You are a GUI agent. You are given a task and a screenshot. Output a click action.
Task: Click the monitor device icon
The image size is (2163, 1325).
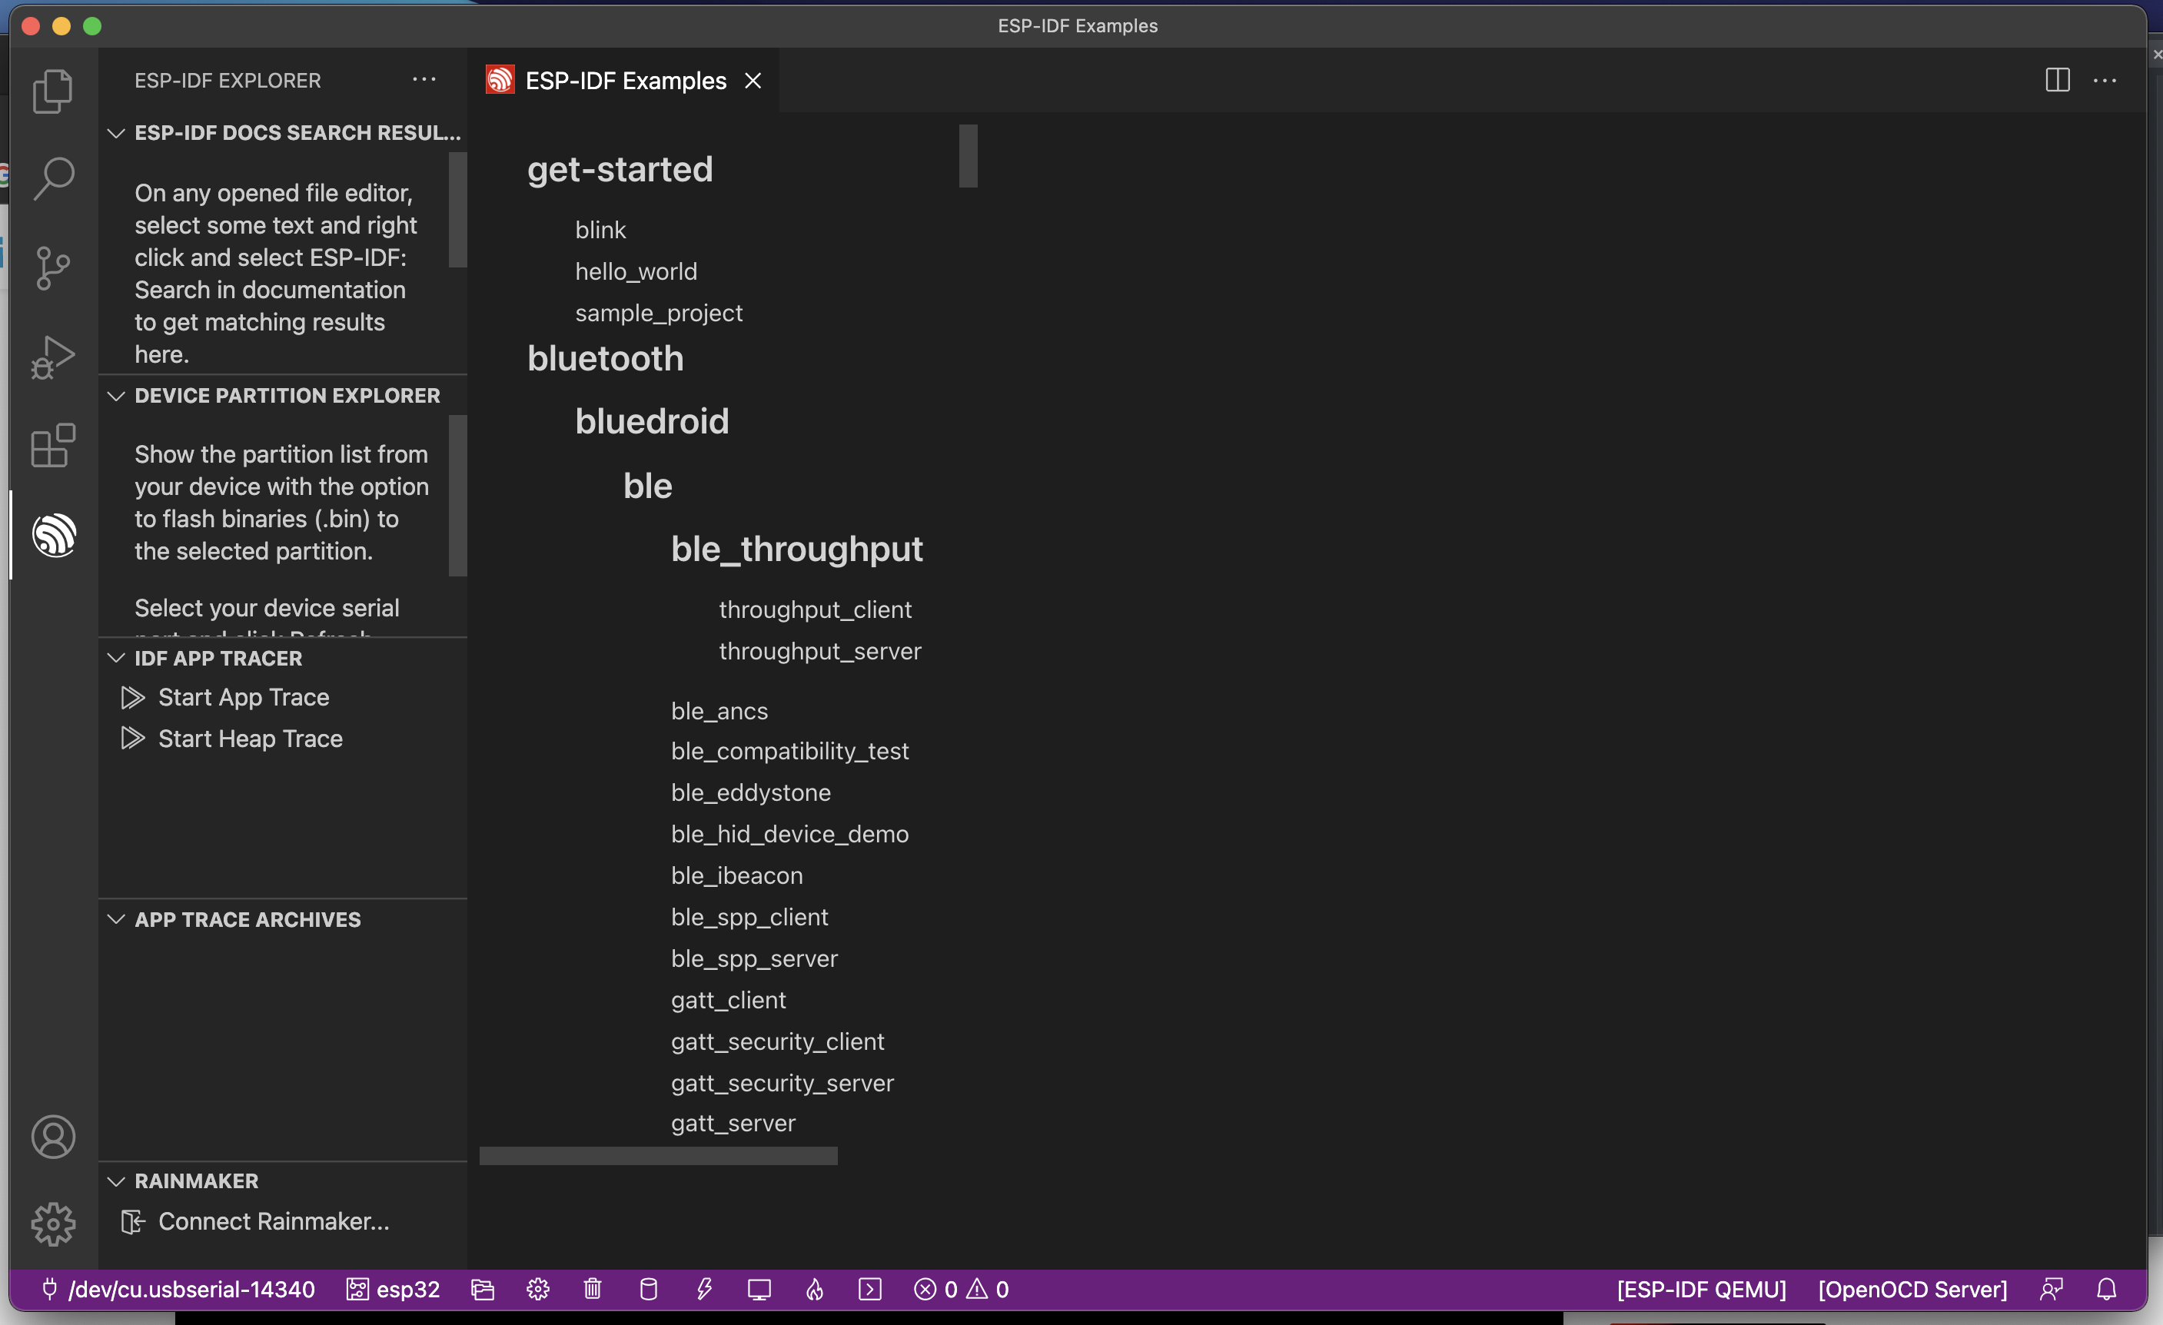(x=759, y=1289)
